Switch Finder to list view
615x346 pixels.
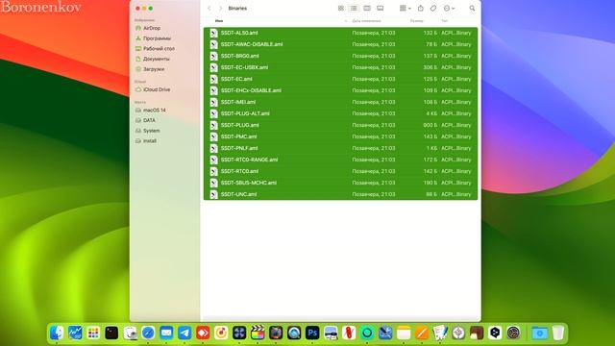(x=354, y=9)
